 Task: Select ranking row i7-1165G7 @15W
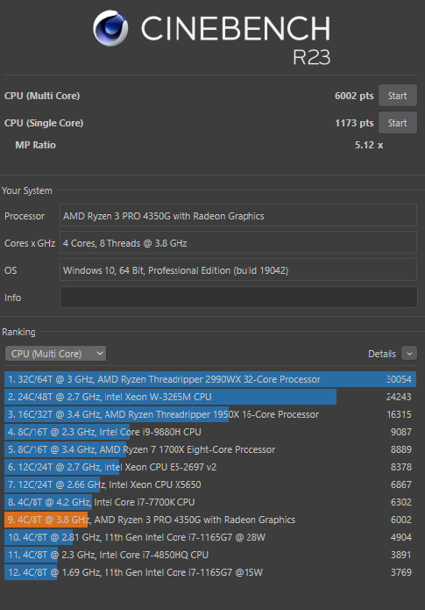click(210, 572)
